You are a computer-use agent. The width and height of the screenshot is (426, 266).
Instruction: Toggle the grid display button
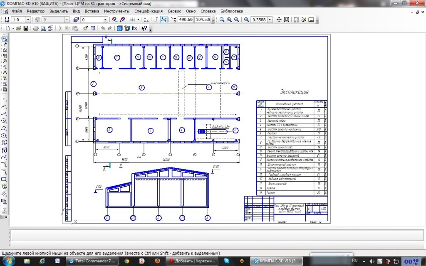[x=132, y=20]
